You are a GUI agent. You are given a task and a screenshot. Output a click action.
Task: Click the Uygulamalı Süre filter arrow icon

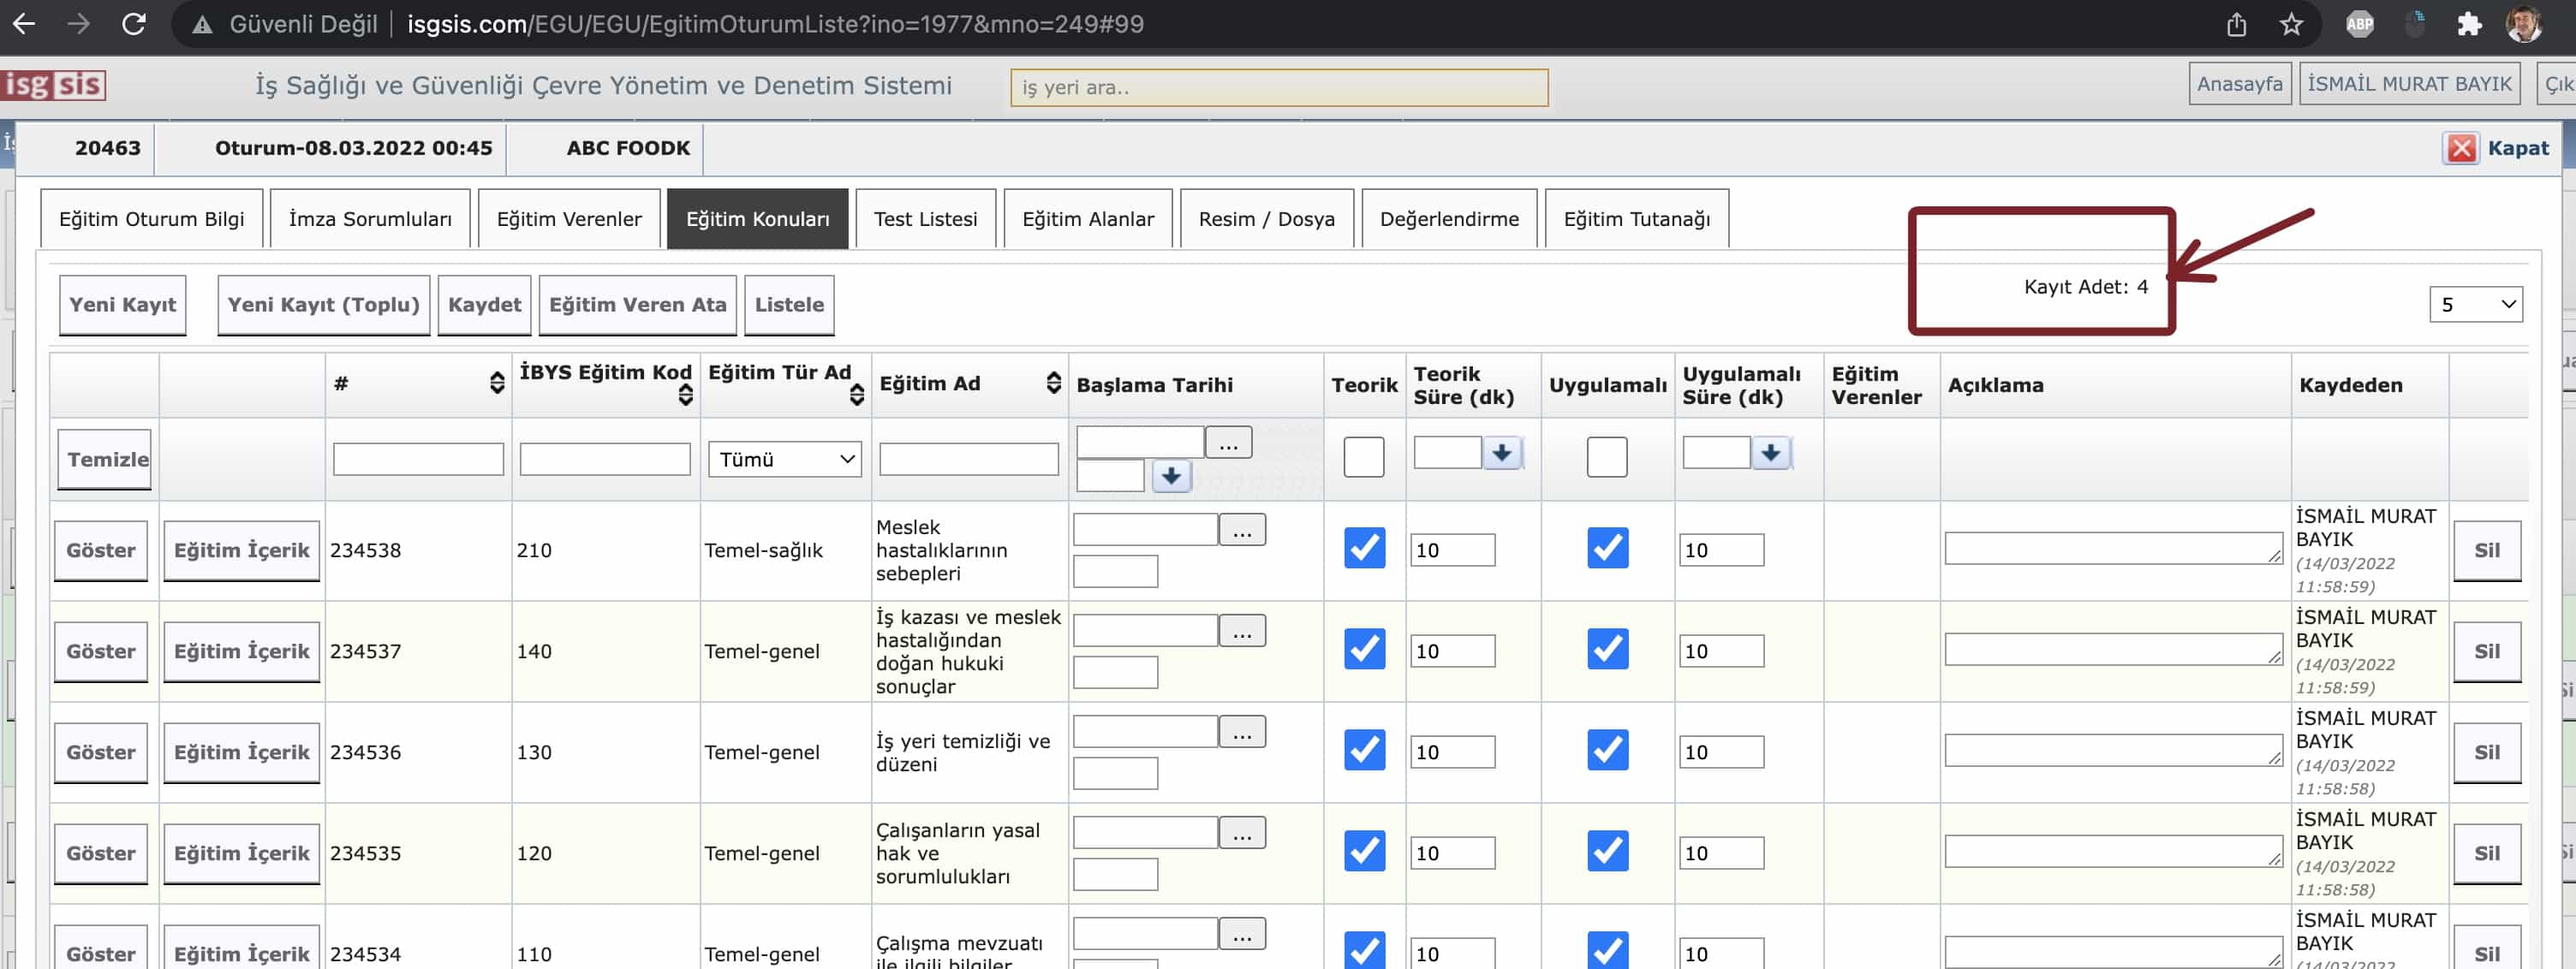point(1770,453)
